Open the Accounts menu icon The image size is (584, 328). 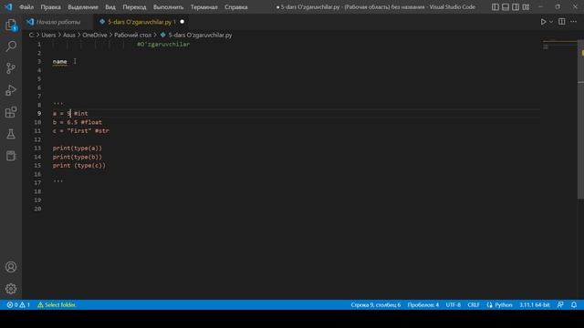11,267
